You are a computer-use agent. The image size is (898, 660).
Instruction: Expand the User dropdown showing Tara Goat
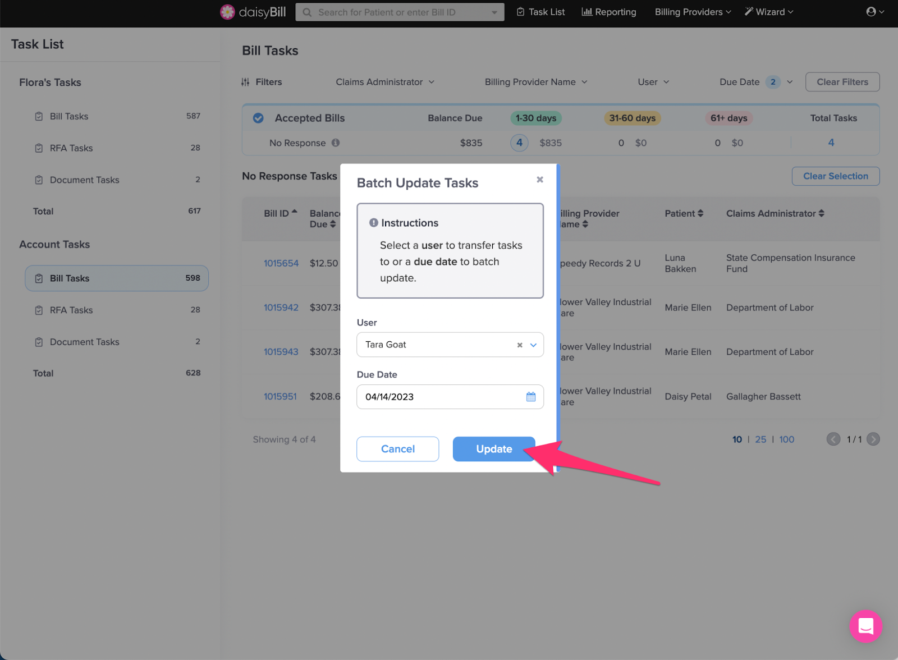click(533, 345)
